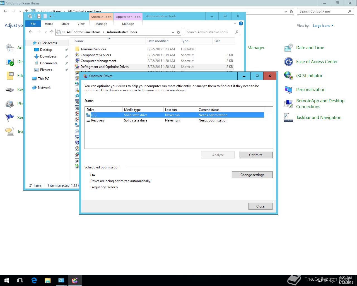Screen dimensions: 357x286
Task: Open Downloads in navigation pane
Action: pyautogui.click(x=48, y=56)
